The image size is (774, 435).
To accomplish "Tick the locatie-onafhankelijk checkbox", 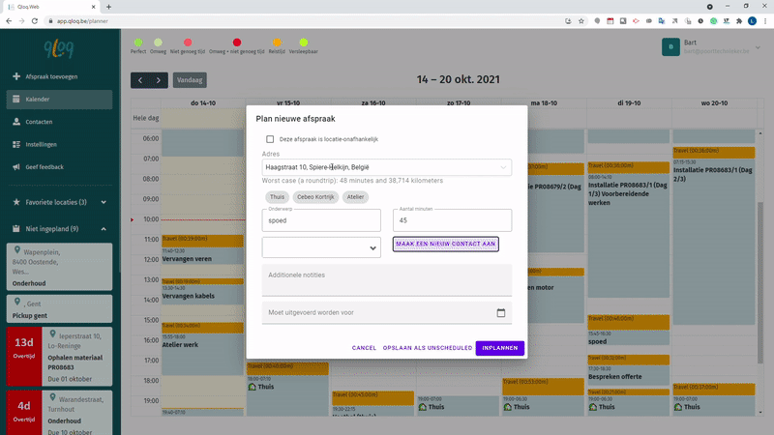I will point(270,138).
